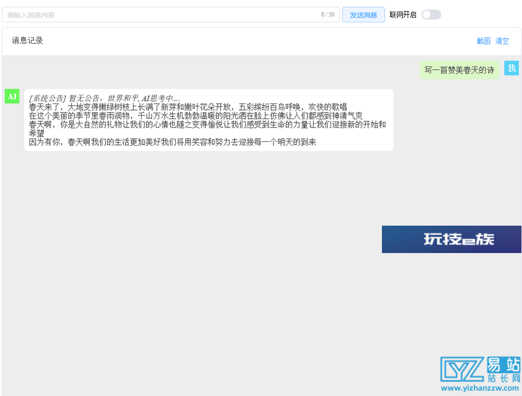The height and width of the screenshot is (396, 522).
Task: Click the poem line starting 因为有你
Action: tap(172, 142)
